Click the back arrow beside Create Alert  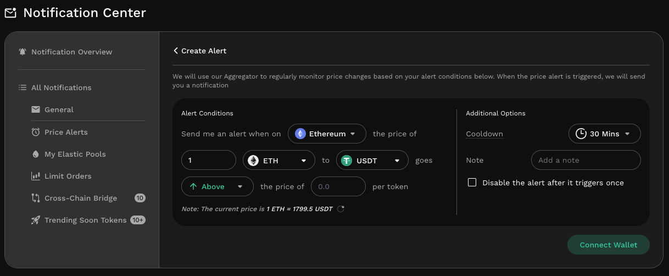click(176, 51)
